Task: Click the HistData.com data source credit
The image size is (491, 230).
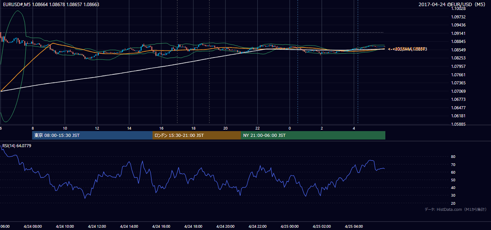Action: pyautogui.click(x=456, y=209)
